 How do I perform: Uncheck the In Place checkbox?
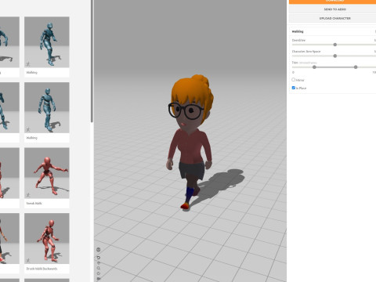coord(294,88)
